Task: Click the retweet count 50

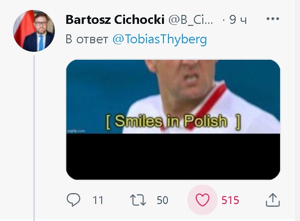Action: pos(162,200)
